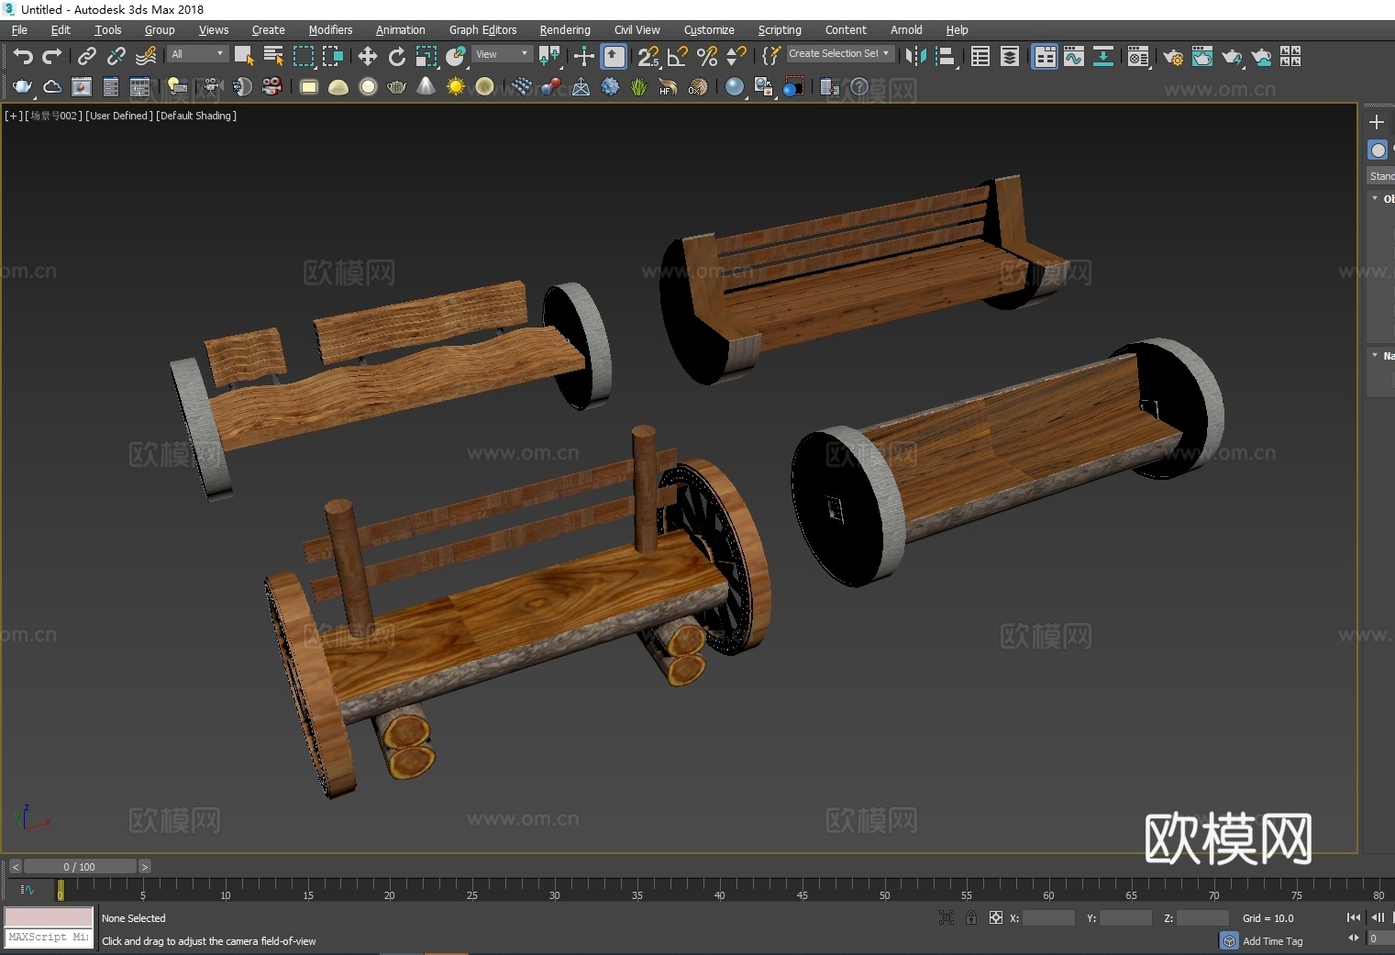Toggle Spinner Snap
The image size is (1395, 955).
pyautogui.click(x=736, y=57)
